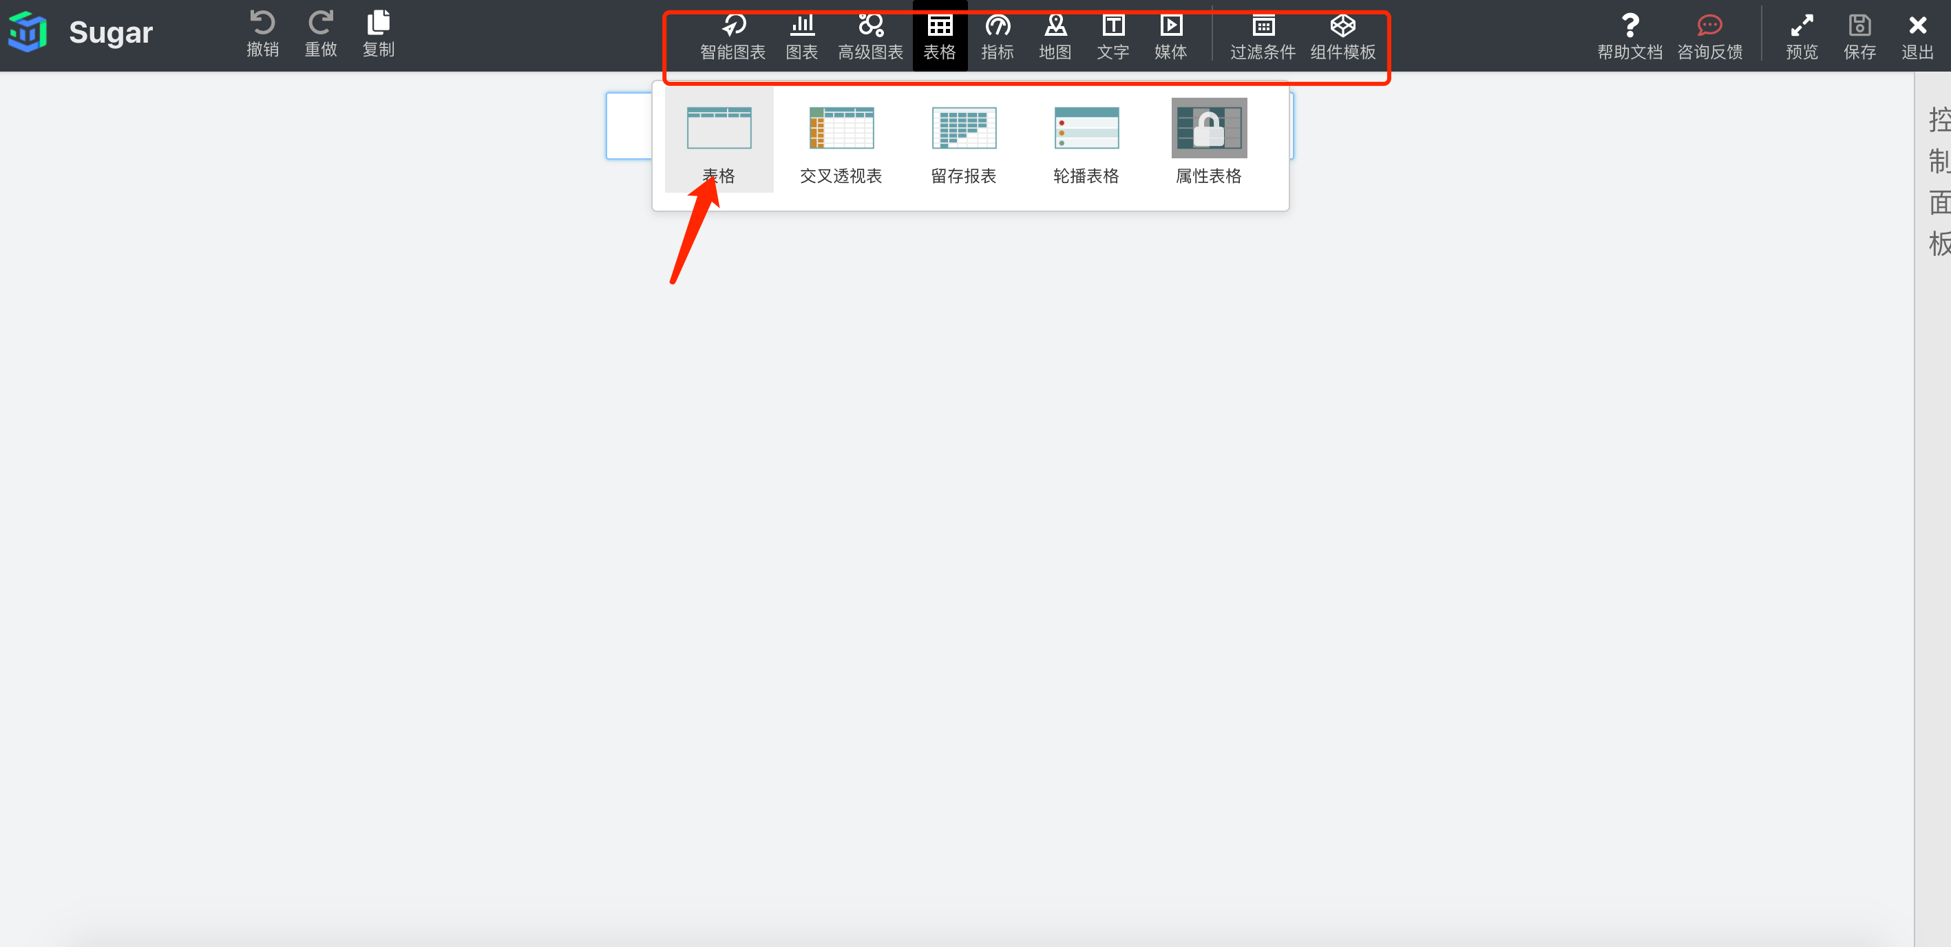The image size is (1951, 947).
Task: Open the Chart (图表) component menu
Action: tap(801, 36)
